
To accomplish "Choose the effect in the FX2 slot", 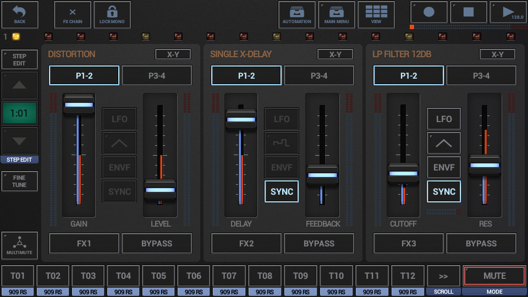I will tap(246, 243).
